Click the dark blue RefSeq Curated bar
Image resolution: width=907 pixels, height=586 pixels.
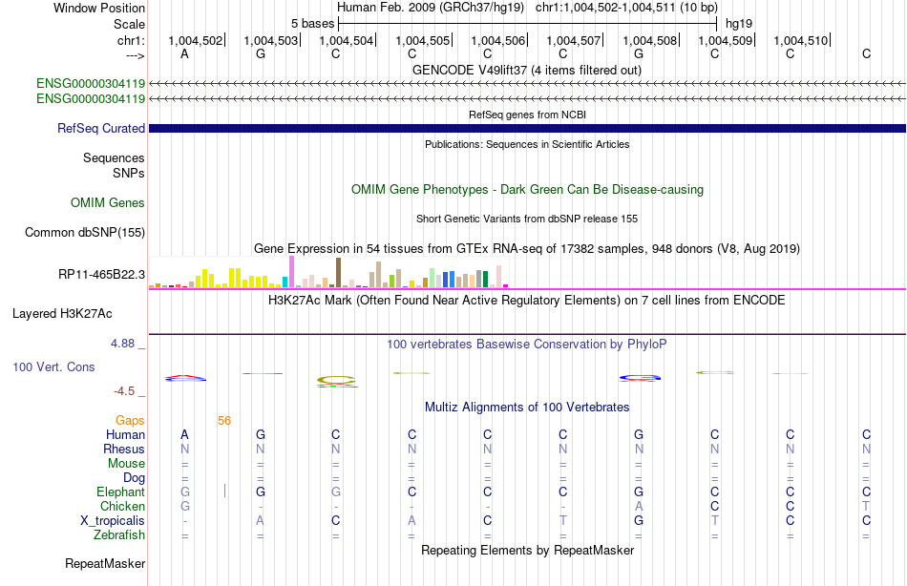527,129
